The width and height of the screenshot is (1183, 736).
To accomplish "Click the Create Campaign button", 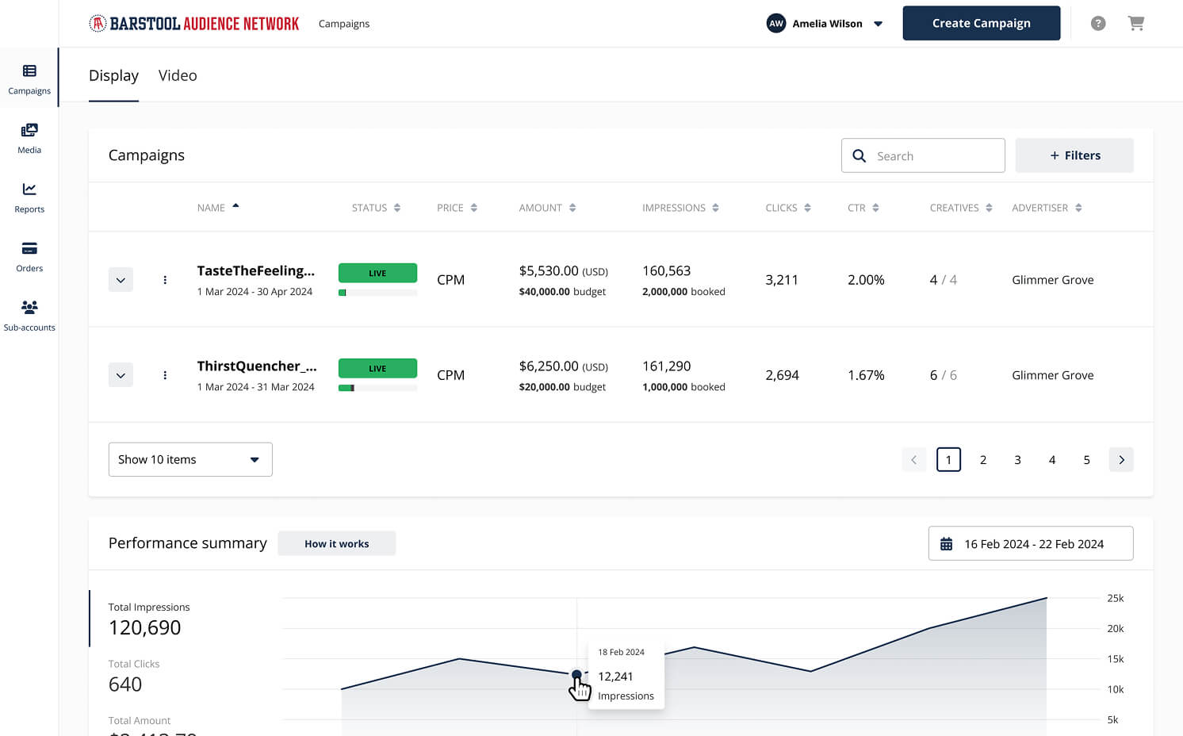I will pos(981,23).
